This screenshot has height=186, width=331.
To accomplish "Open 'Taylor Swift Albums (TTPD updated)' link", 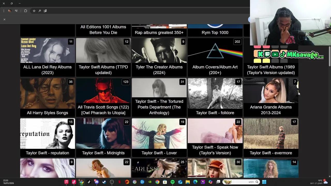I will (103, 70).
